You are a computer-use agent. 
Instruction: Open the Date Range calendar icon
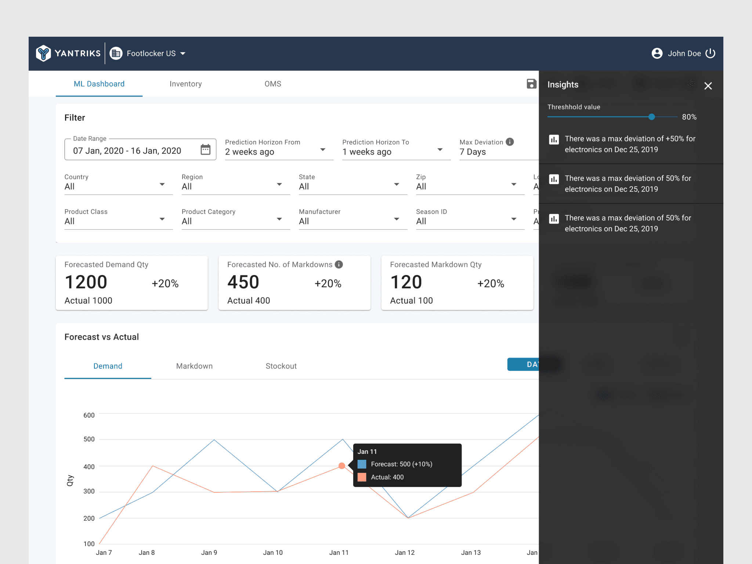[205, 150]
